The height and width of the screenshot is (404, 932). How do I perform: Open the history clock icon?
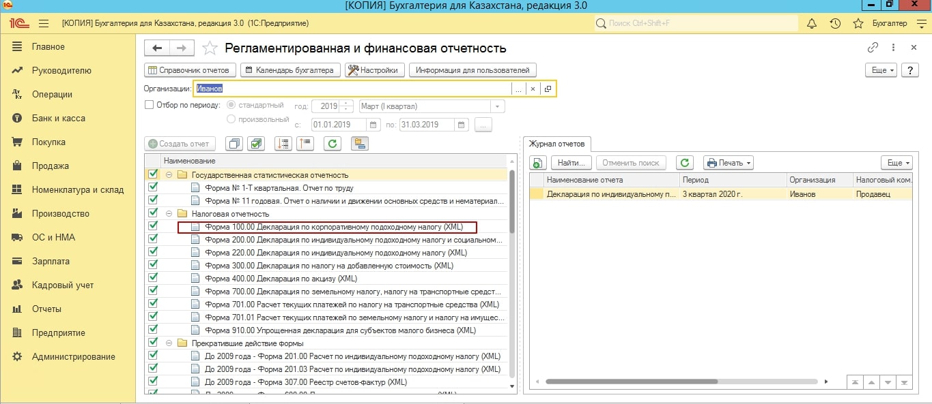click(835, 23)
